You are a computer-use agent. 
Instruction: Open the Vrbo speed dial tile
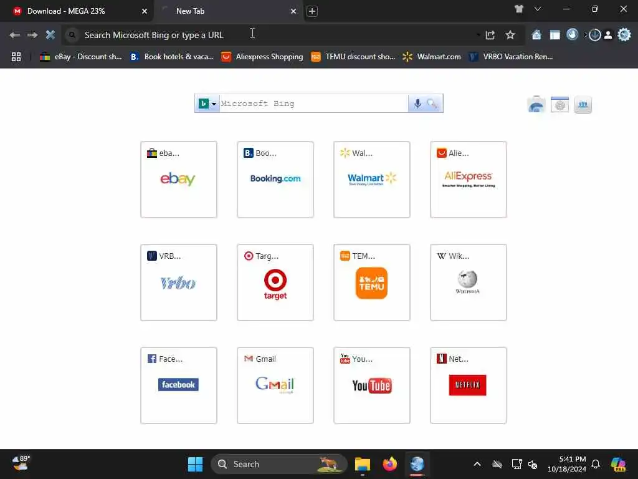tap(179, 283)
